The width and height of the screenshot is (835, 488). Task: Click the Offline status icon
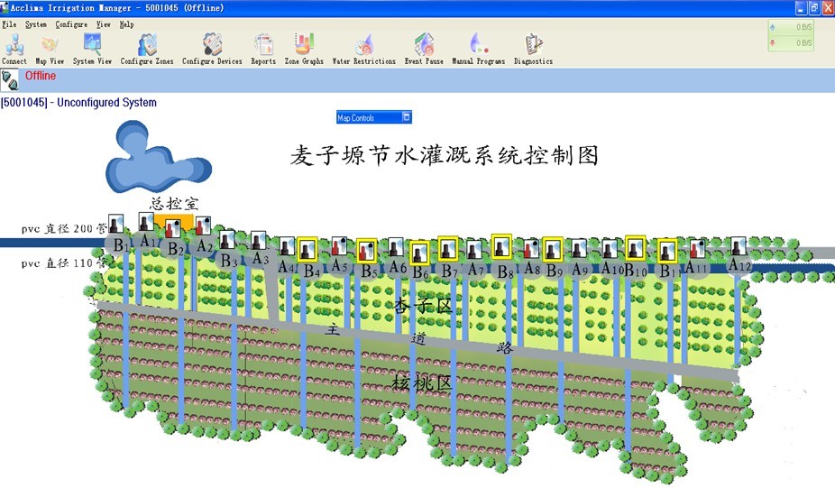point(10,80)
